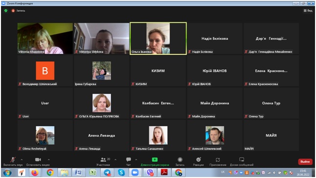Open Reactions smiley icon

[198, 159]
